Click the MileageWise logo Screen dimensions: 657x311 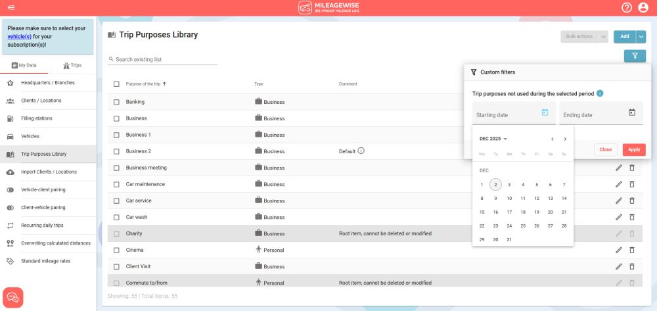tap(328, 7)
